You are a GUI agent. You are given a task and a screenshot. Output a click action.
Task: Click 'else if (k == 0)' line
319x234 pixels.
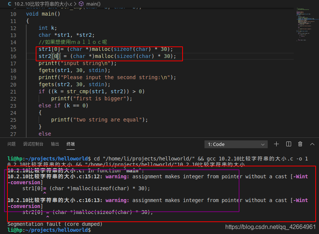click(64, 106)
